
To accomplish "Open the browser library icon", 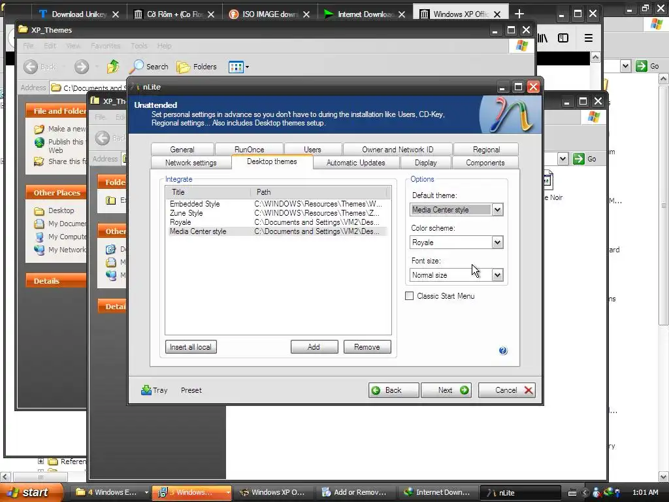I will (x=542, y=38).
